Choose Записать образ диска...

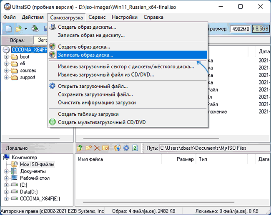pyautogui.click(x=128, y=55)
